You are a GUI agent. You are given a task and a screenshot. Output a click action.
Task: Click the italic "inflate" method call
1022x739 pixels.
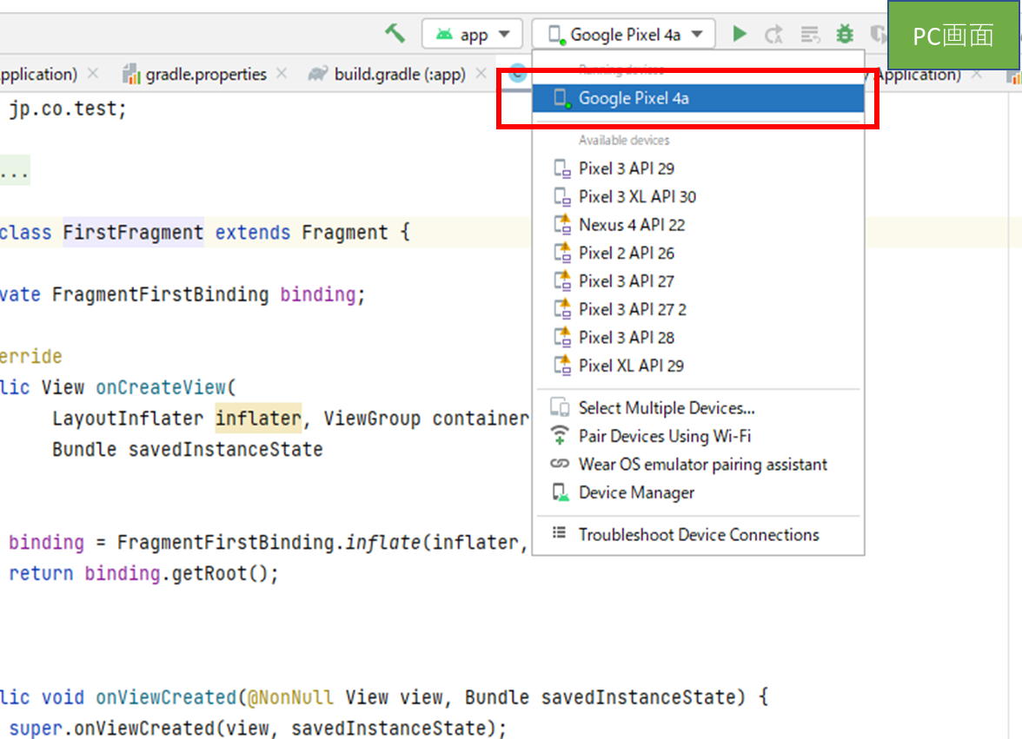(x=383, y=543)
